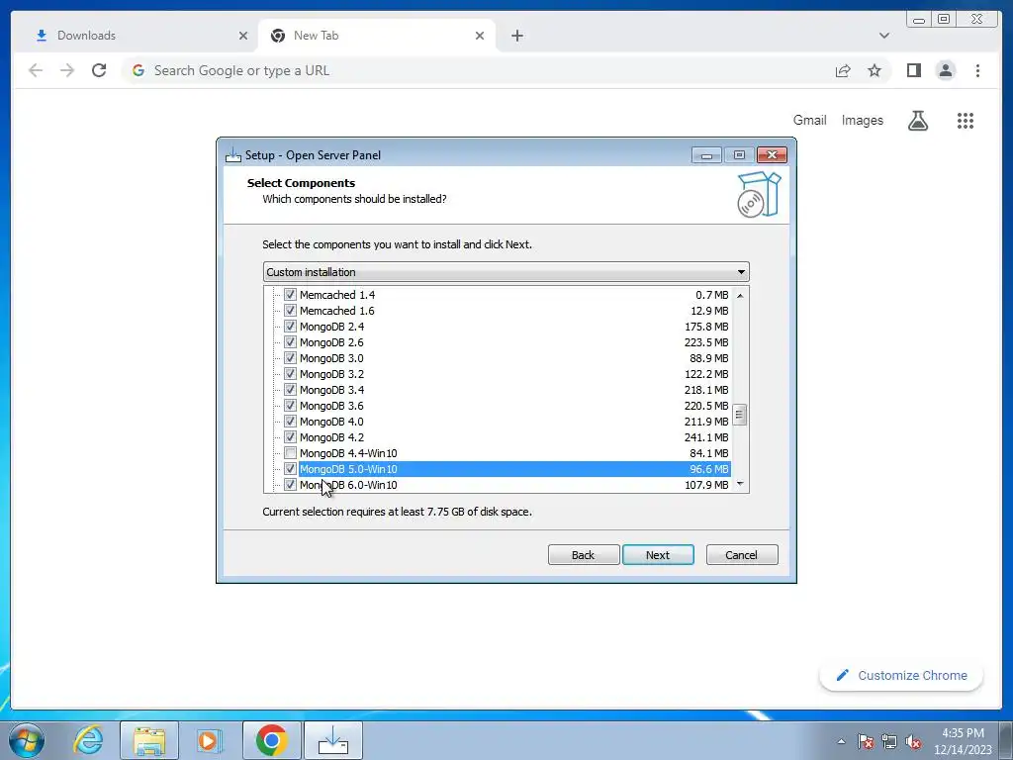Enable the MongoDB 4.4-Win10 checkbox
Screen dimensions: 1013x760
point(290,453)
